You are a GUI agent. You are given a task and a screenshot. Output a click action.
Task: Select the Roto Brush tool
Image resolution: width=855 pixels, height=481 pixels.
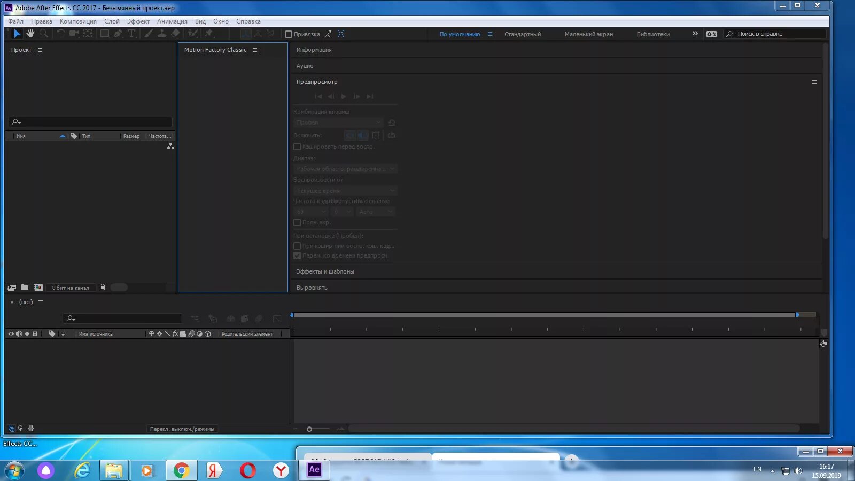(x=192, y=34)
